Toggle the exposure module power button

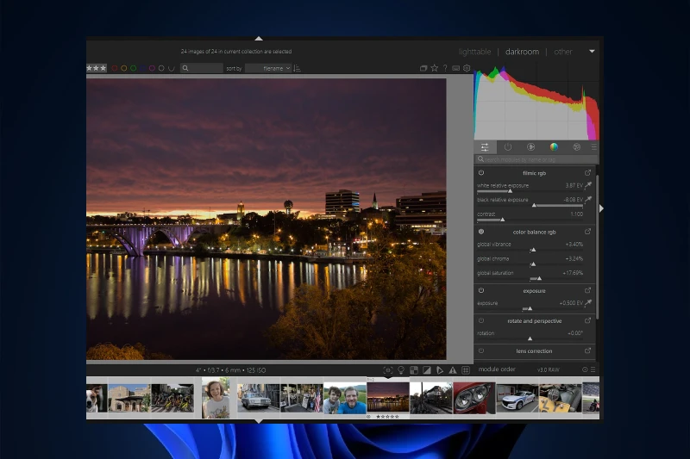coord(481,291)
